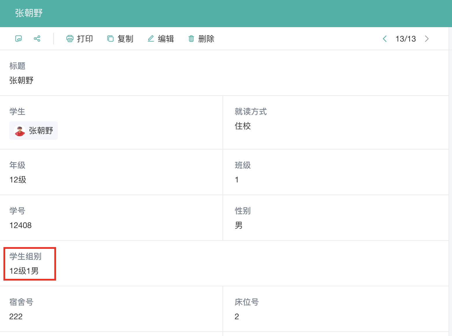Select the 标题 field value 张朝野

[x=21, y=80]
